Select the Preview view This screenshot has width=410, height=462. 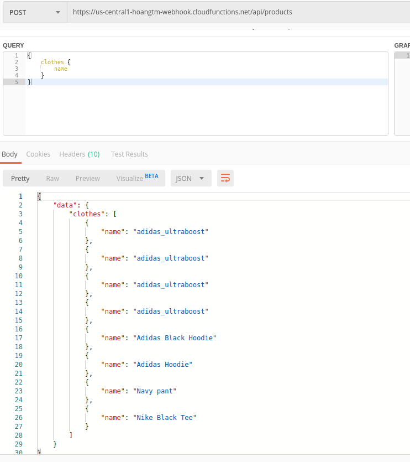[x=88, y=179]
